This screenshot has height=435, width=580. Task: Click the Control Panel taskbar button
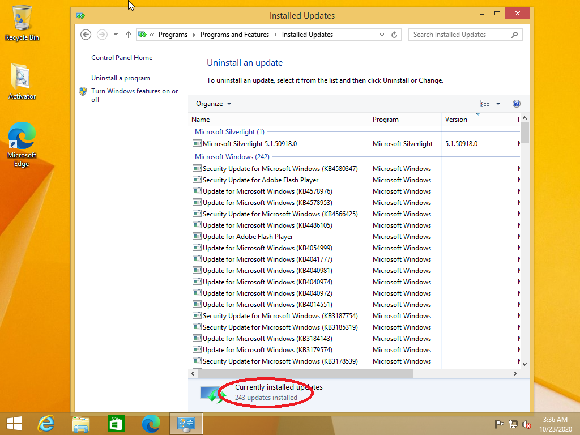pos(186,424)
